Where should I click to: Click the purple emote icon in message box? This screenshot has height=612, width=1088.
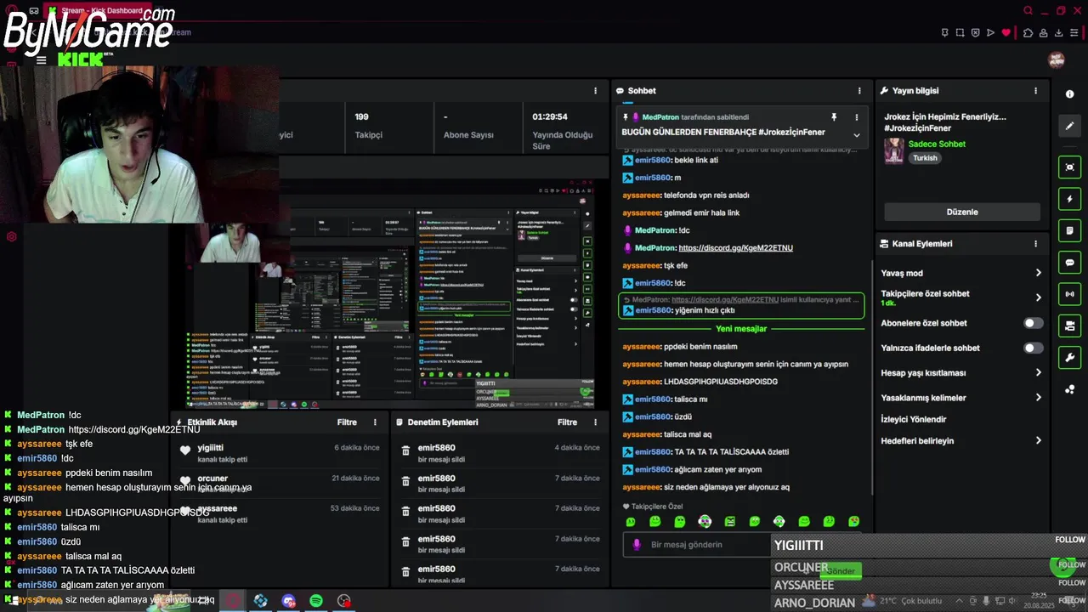click(637, 545)
